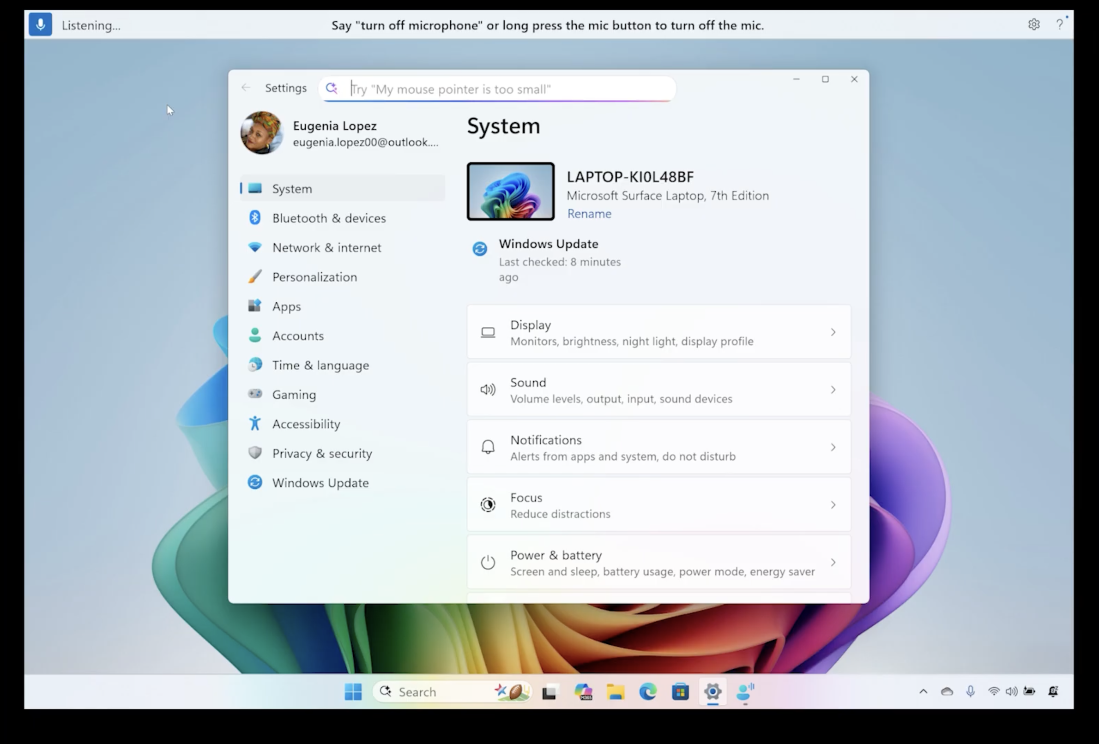Show hidden icons tray chevron

[923, 691]
